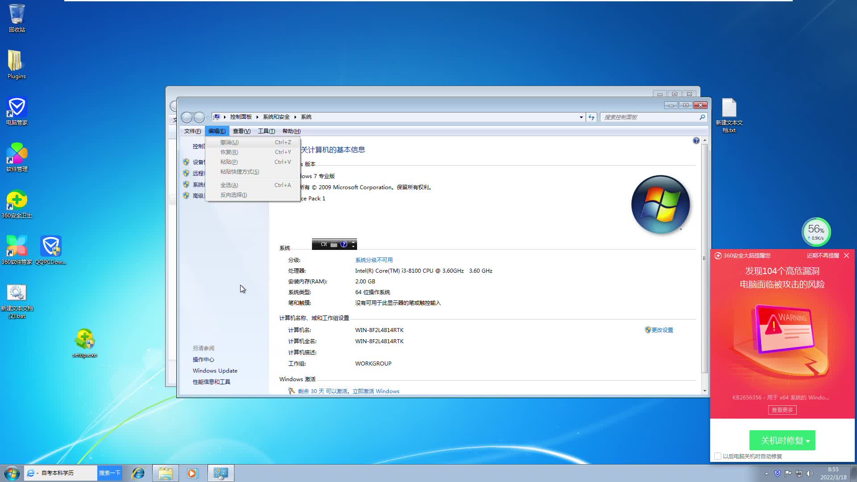Select the 软件管理 desktop shortcut
Viewport: 857px width, 482px height.
tap(17, 158)
